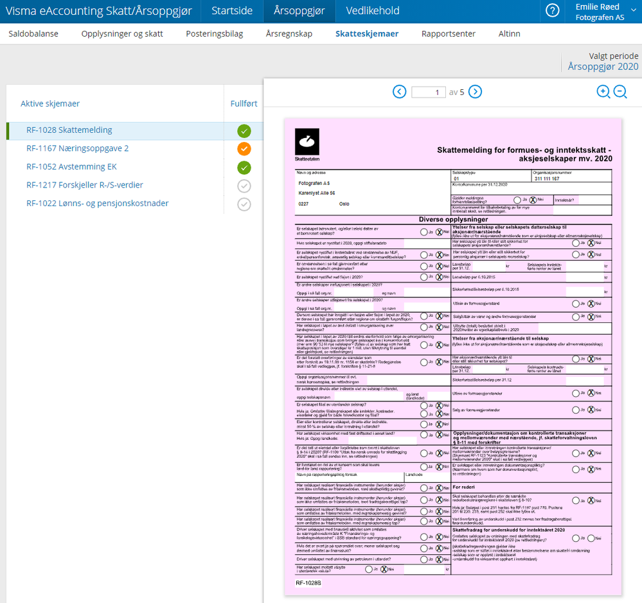Select Nei for Gjelder meldingen forhåndsfastsetting
The width and height of the screenshot is (642, 603).
pyautogui.click(x=533, y=200)
